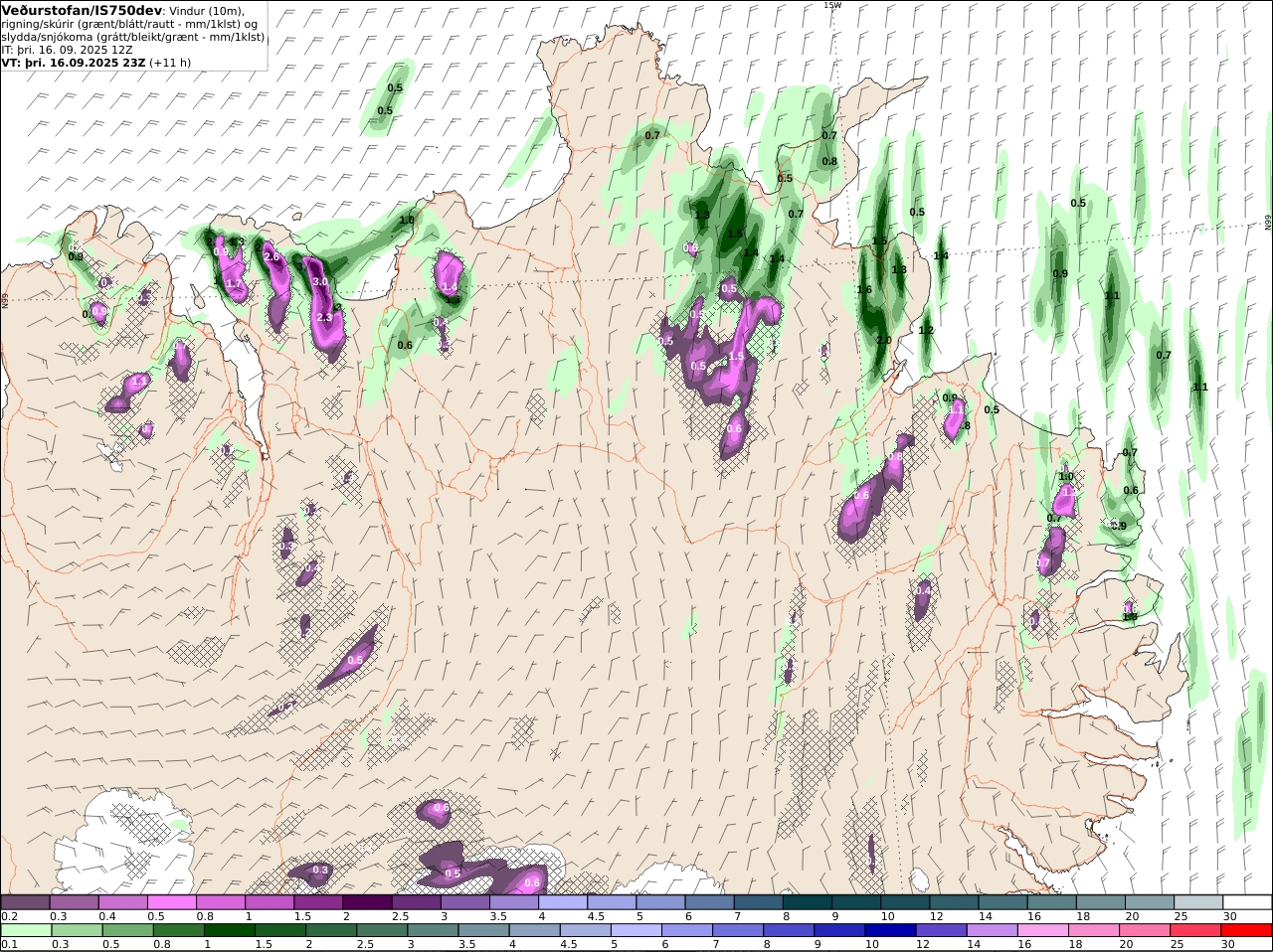This screenshot has height=952, width=1273.
Task: Click the init time 'IT: þri. 16. 09. 2025 12Z'
Action: [x=67, y=49]
